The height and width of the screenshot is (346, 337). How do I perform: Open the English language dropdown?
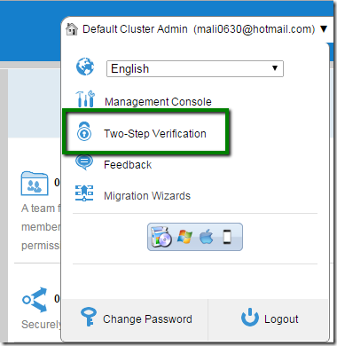point(195,68)
